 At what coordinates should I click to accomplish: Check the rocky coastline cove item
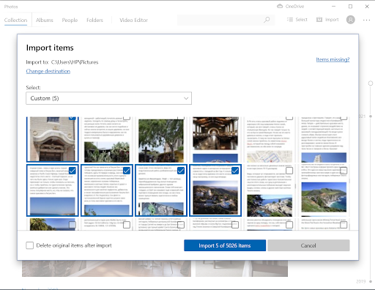pos(289,171)
